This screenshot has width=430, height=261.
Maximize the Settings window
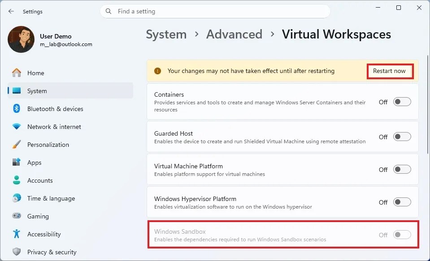399,8
